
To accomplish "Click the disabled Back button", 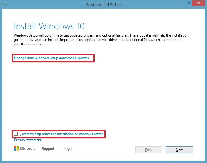I will (x=149, y=150).
